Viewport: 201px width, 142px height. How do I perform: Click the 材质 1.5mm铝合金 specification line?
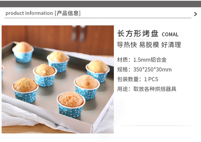[142, 60]
